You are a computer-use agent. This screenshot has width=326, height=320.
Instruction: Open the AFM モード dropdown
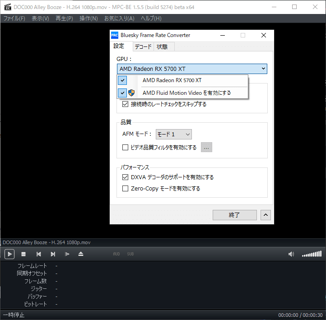173,134
